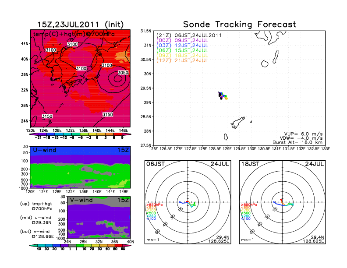Click the "29.5N" latitude label on sonde map
The height and width of the screenshot is (268, 347).
click(146, 88)
